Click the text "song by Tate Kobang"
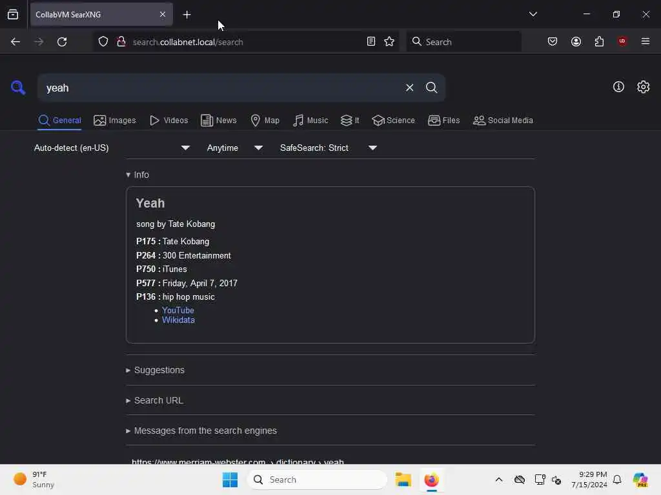Viewport: 661px width, 495px height. click(x=176, y=224)
